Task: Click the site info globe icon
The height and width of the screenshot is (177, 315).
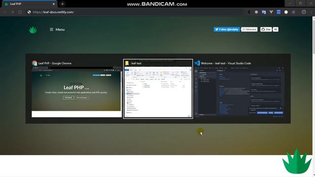Action: coord(29,12)
